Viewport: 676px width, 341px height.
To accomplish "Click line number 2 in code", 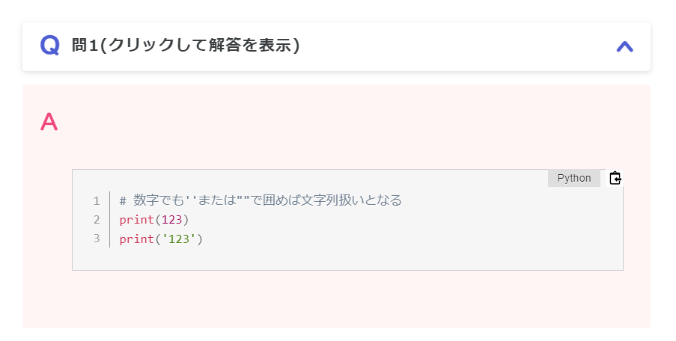I will [x=97, y=220].
